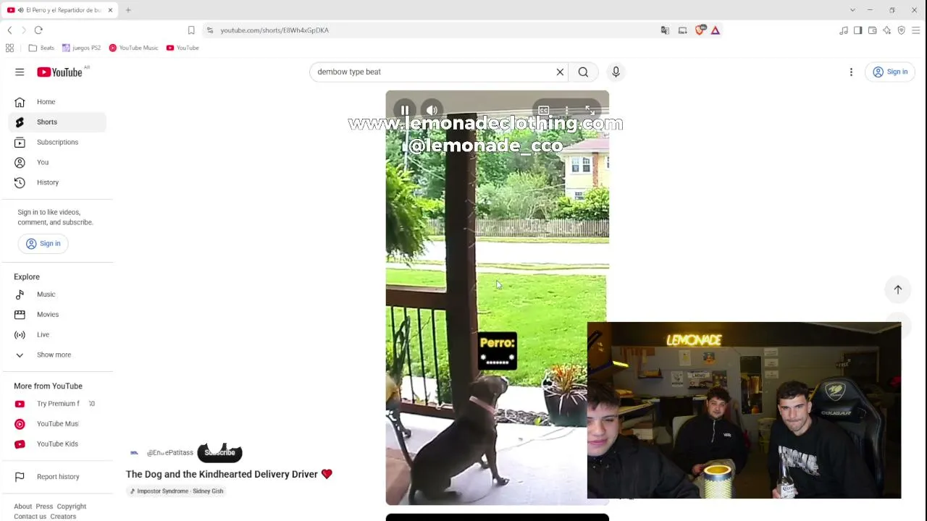Open the YouTube bookmark in bar
This screenshot has width=927, height=521.
[x=183, y=48]
